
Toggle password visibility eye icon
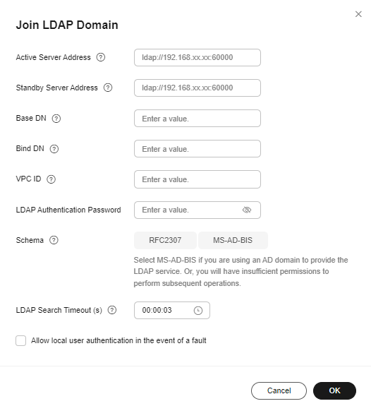[247, 210]
